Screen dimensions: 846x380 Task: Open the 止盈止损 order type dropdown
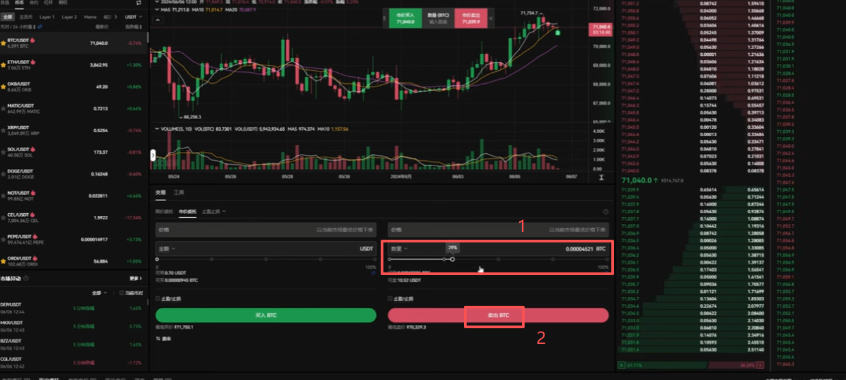[214, 212]
